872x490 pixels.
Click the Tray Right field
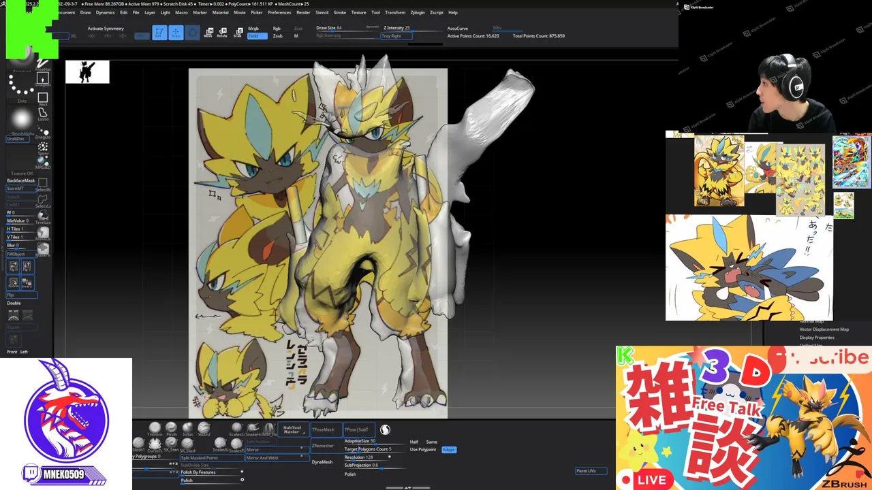(396, 36)
